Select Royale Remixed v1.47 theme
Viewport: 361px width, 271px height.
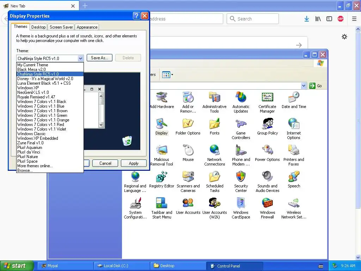click(50, 97)
